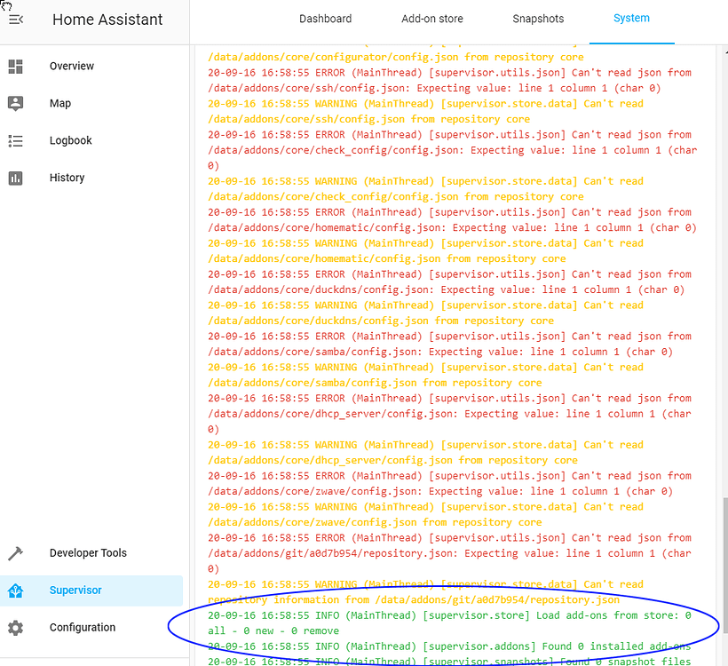This screenshot has height=666, width=728.
Task: Select the Overview grid icon
Action: [x=15, y=66]
